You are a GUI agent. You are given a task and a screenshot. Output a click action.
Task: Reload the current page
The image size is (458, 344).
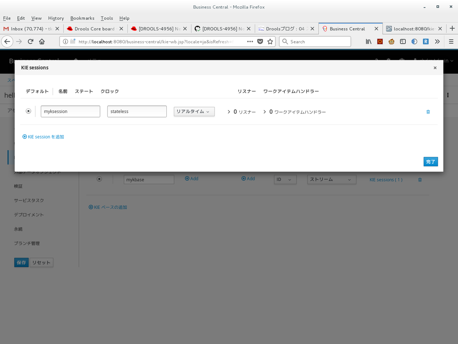click(x=31, y=42)
